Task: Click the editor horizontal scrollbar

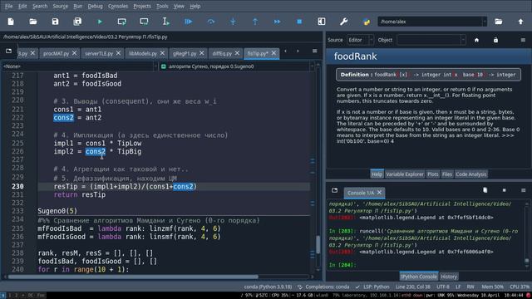Action: (133, 277)
